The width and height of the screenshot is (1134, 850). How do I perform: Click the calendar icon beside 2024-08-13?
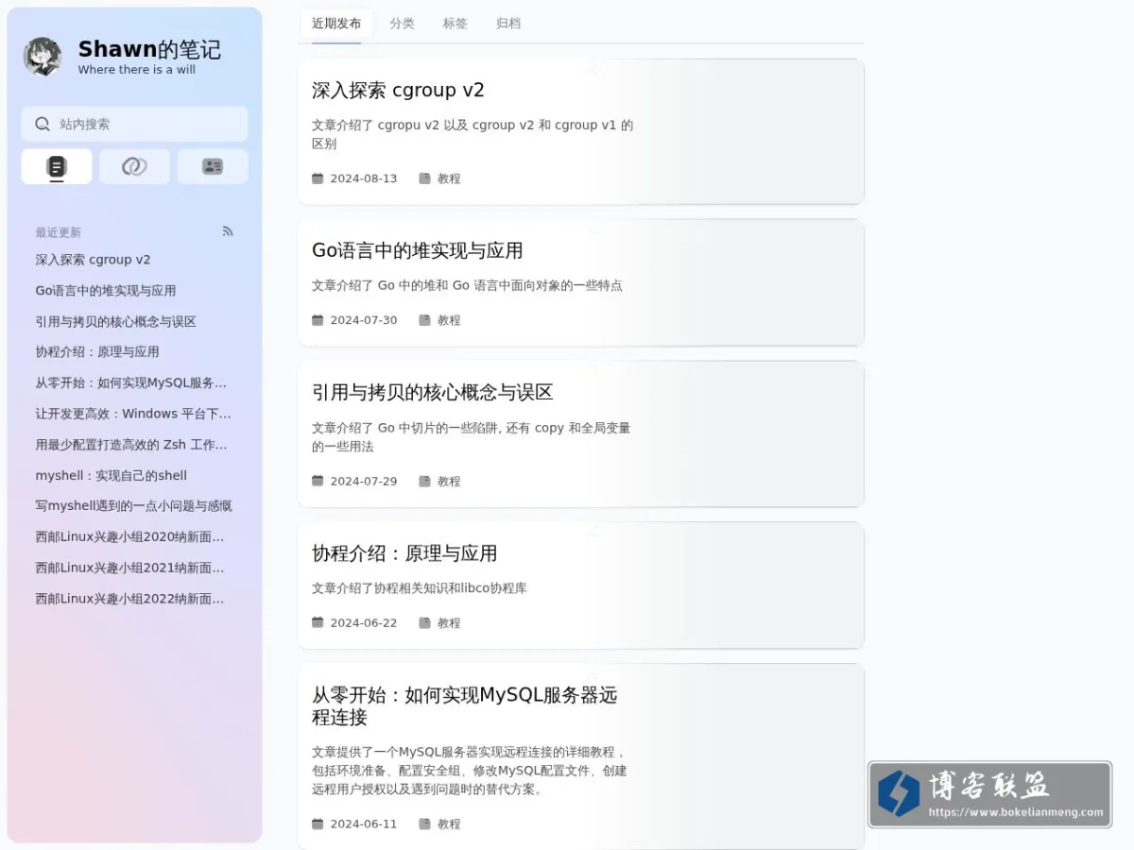pos(318,178)
